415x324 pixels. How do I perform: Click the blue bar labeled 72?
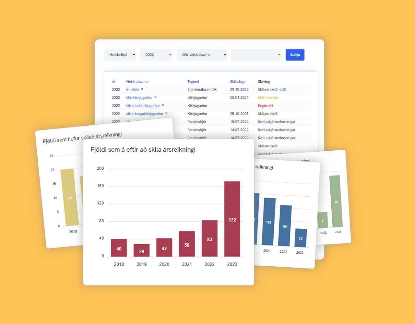301,238
